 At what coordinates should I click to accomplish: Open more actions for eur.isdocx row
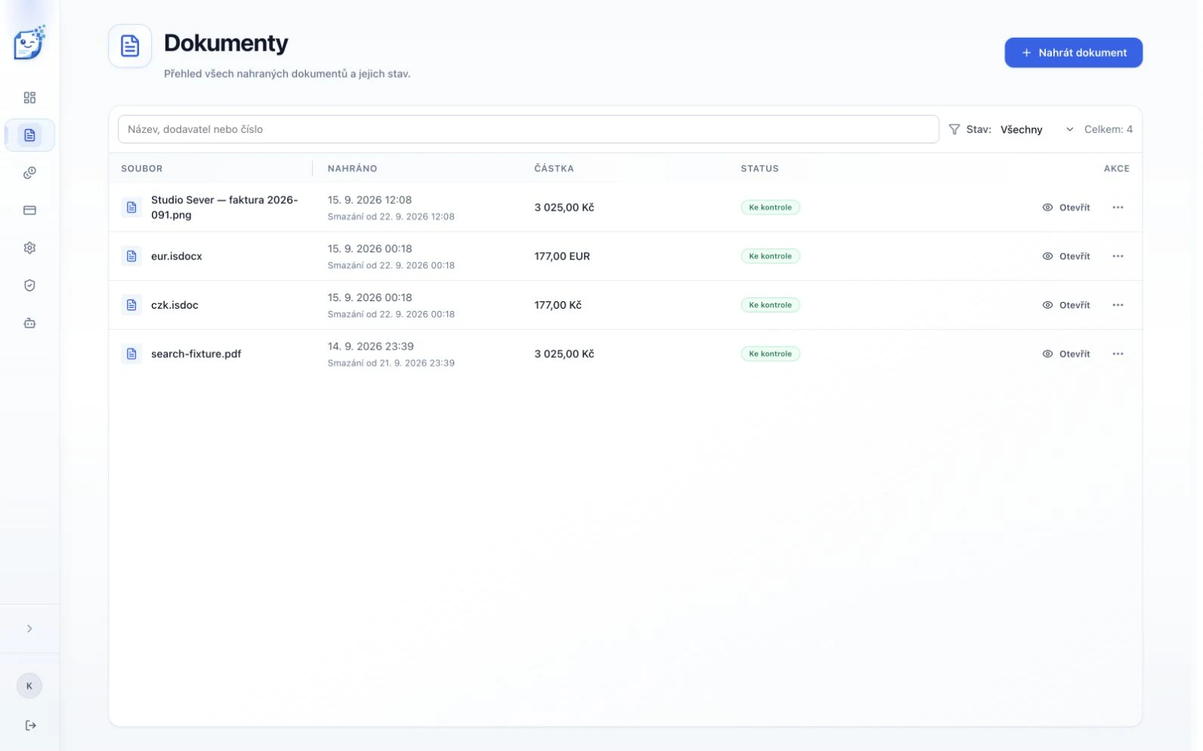coord(1118,256)
